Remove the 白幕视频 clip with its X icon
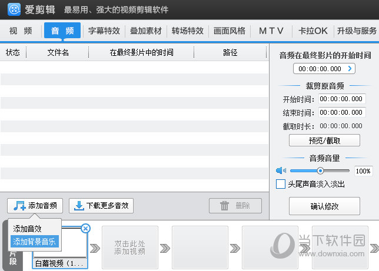379x271 pixels. coord(85,228)
